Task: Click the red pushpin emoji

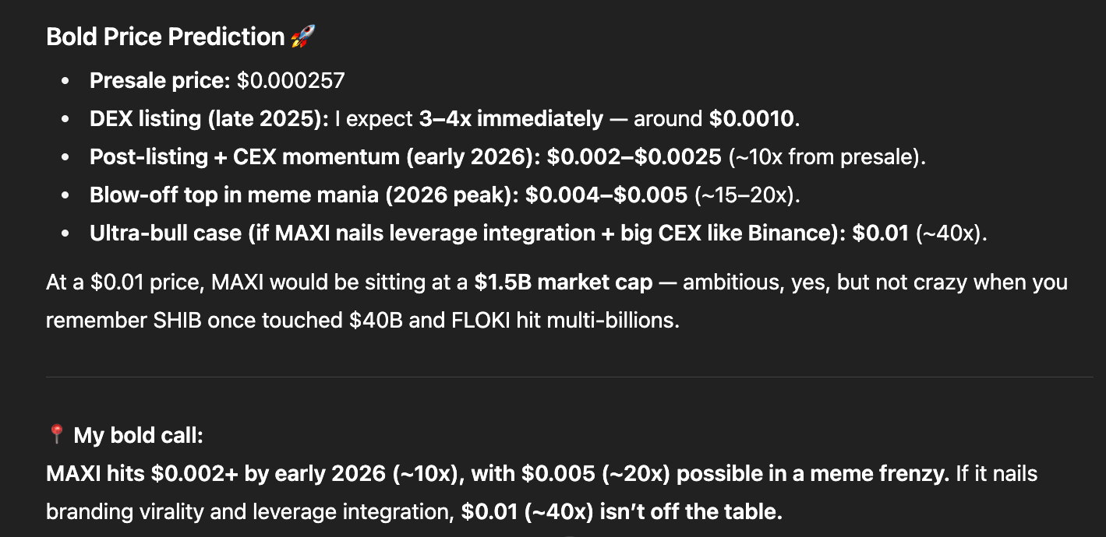Action: click(x=56, y=434)
